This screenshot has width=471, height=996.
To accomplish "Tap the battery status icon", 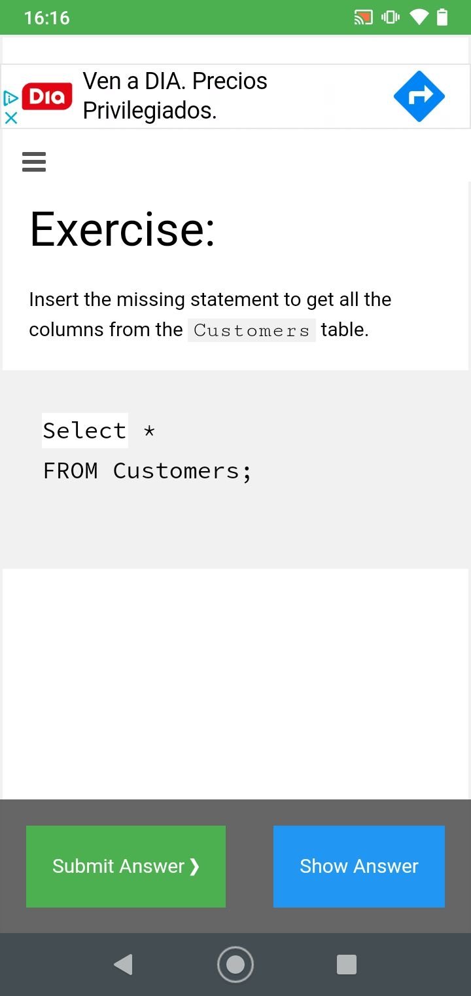I will coord(442,17).
